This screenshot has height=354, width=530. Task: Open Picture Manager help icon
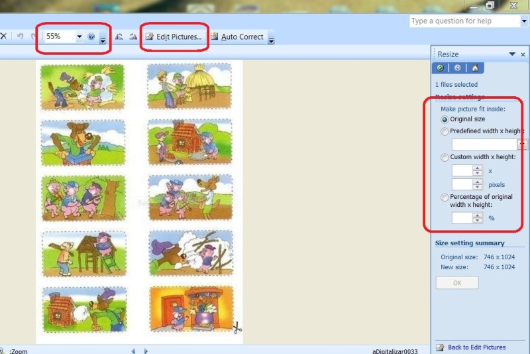click(x=91, y=36)
